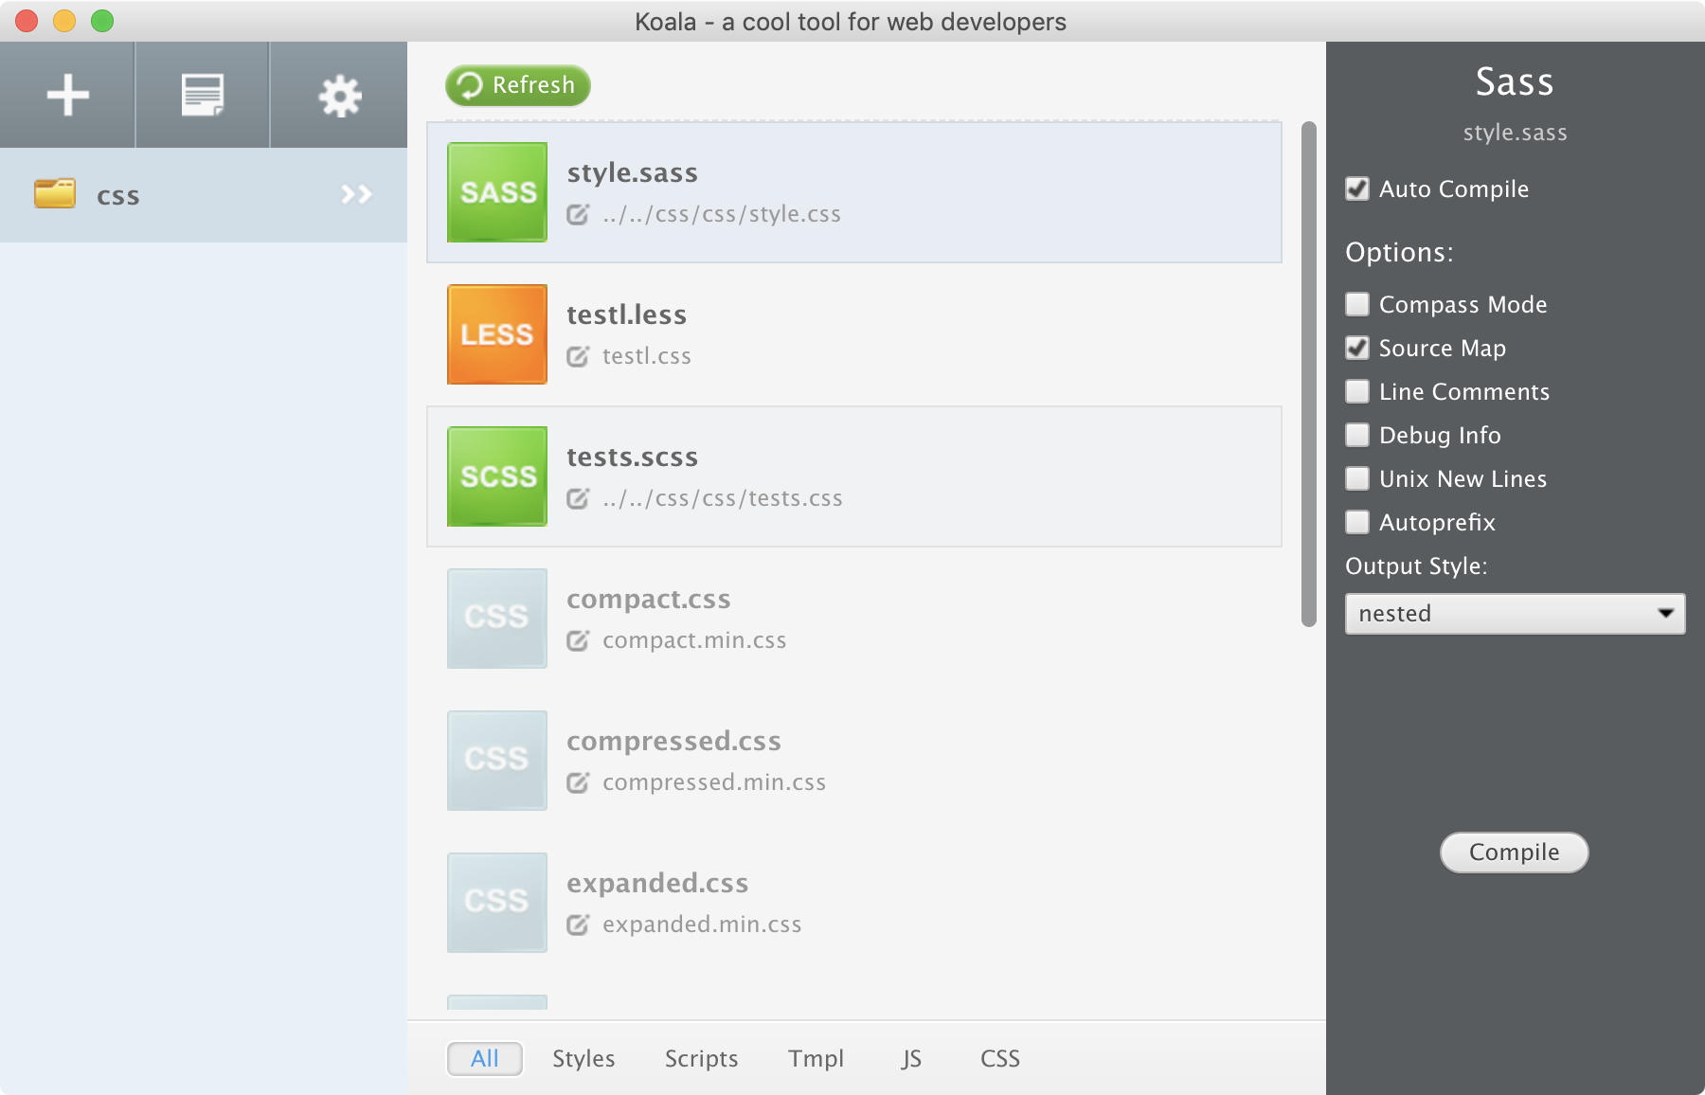This screenshot has width=1705, height=1095.
Task: Select the tests.scss file name
Action: coord(632,457)
